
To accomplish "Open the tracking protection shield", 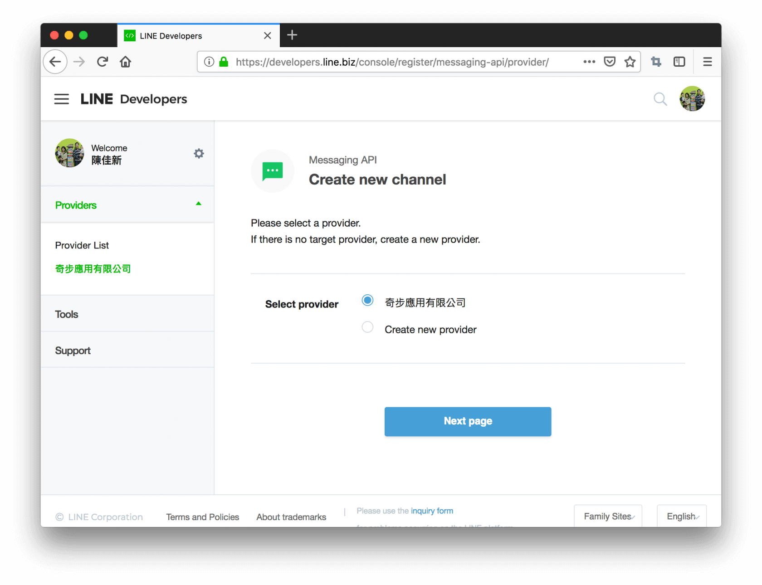I will tap(610, 62).
